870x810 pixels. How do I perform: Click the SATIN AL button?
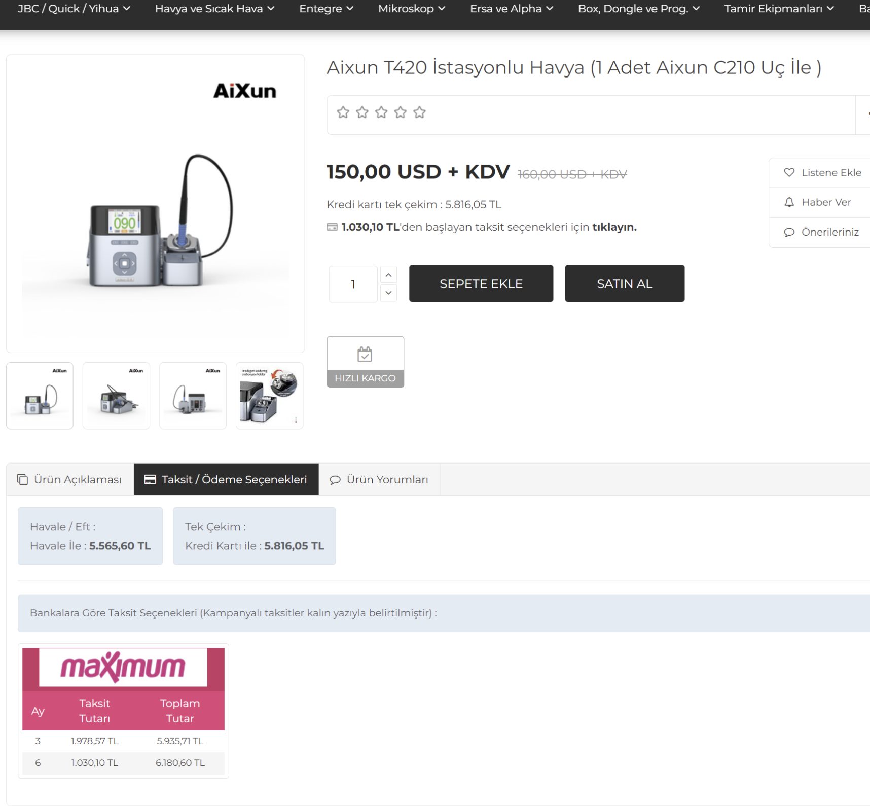(624, 284)
